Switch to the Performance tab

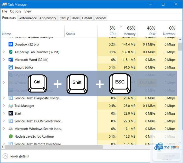[x=28, y=18]
